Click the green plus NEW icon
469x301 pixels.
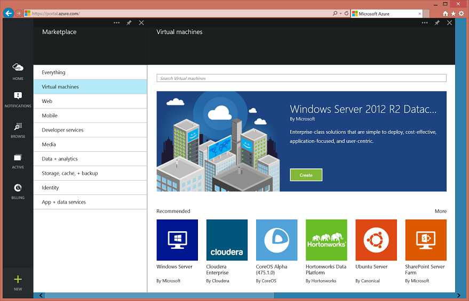18,279
